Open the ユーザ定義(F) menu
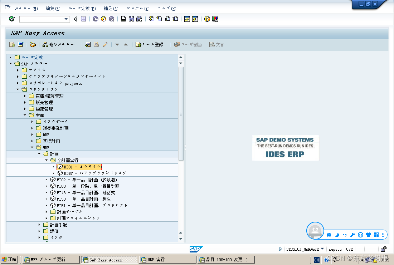394x265 pixels. (82, 8)
